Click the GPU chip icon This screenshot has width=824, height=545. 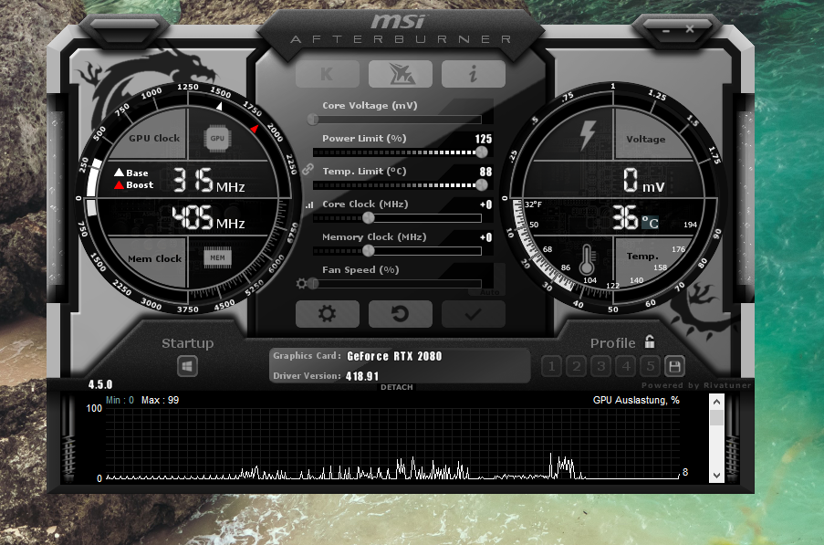pyautogui.click(x=217, y=138)
